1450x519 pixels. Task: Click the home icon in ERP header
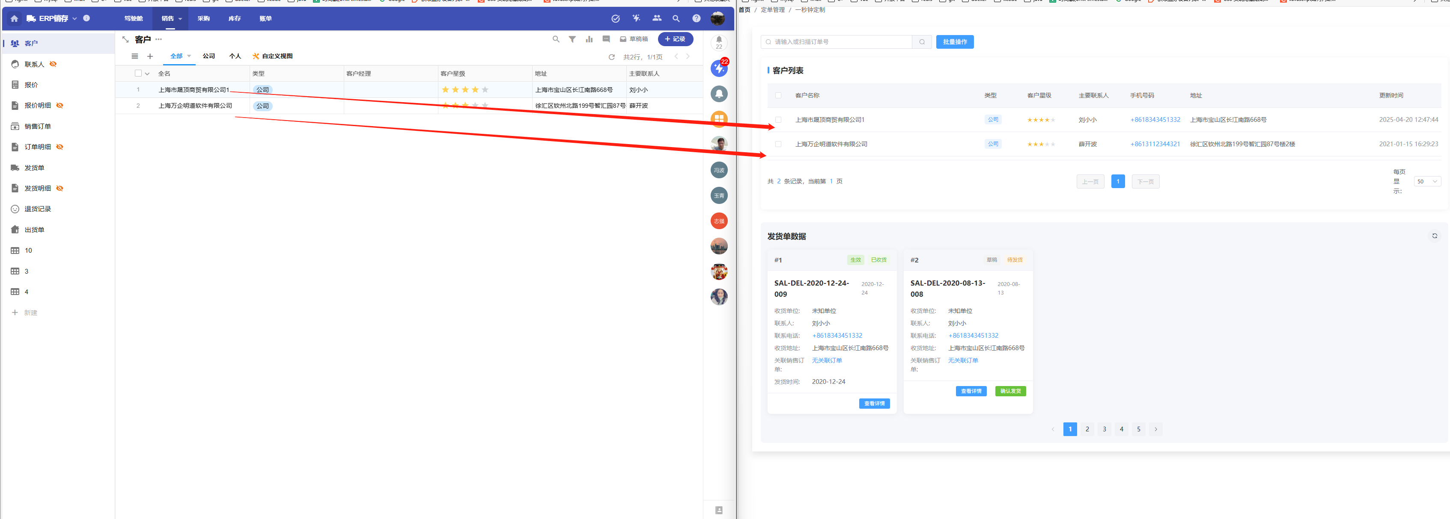coord(15,18)
